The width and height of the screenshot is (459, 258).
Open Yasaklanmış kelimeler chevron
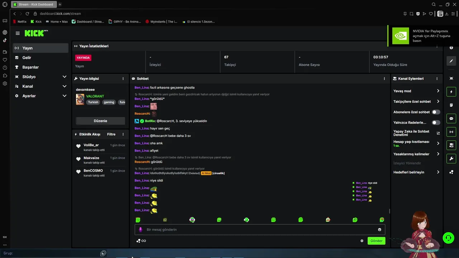pos(438,154)
